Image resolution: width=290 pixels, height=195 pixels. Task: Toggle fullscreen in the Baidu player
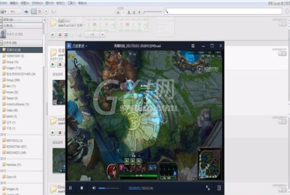click(x=208, y=188)
